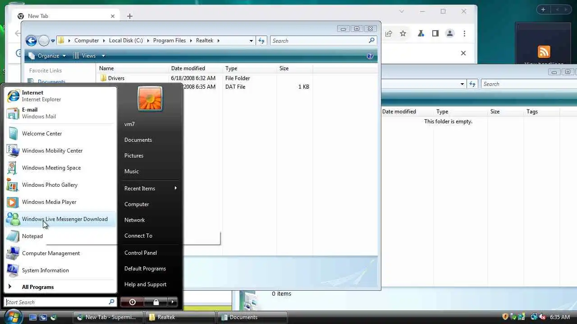Viewport: 577px width, 324px height.
Task: Open Documents from the Start menu right pane
Action: tap(150, 140)
